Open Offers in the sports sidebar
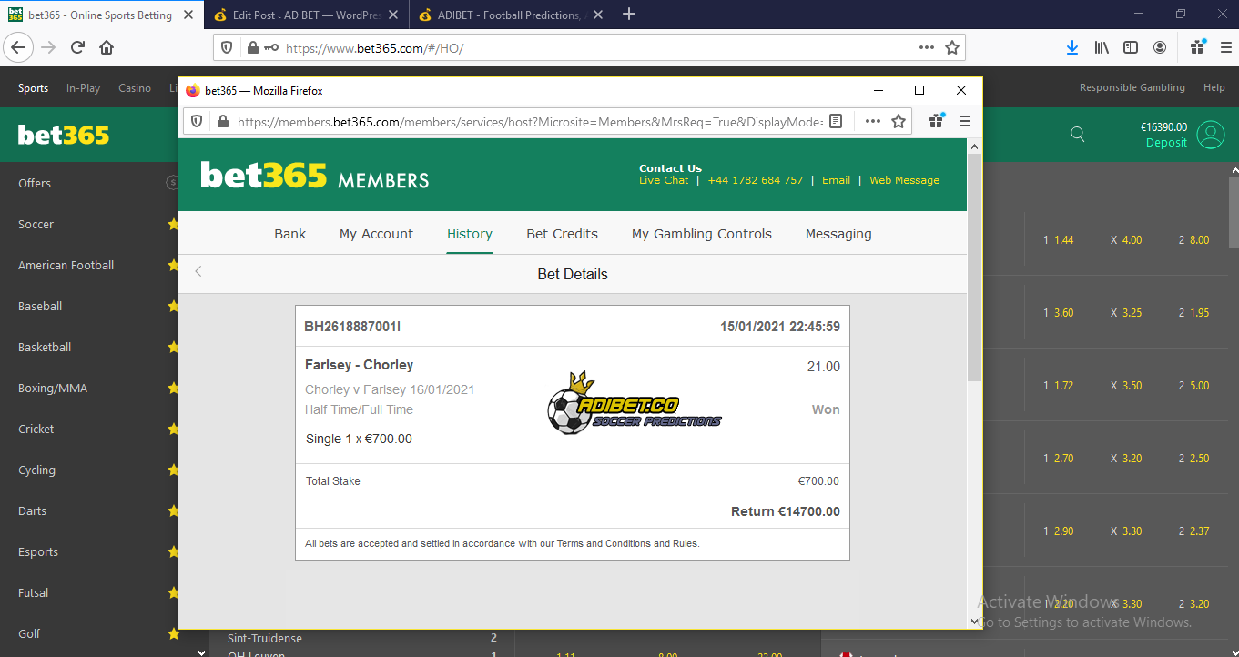Screen dimensions: 1239x657 point(35,183)
